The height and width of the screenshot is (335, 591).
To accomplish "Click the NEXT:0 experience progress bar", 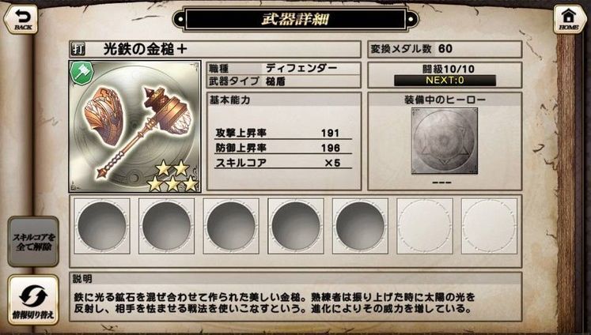I will pos(445,80).
